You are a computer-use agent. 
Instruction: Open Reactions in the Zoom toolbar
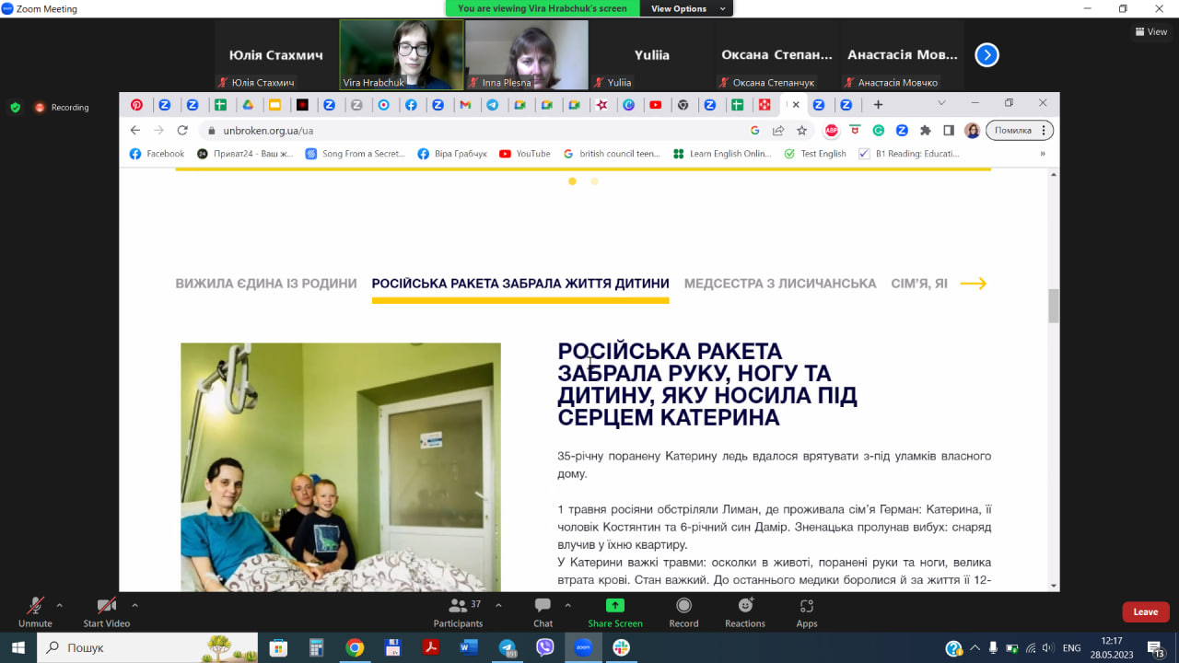744,611
